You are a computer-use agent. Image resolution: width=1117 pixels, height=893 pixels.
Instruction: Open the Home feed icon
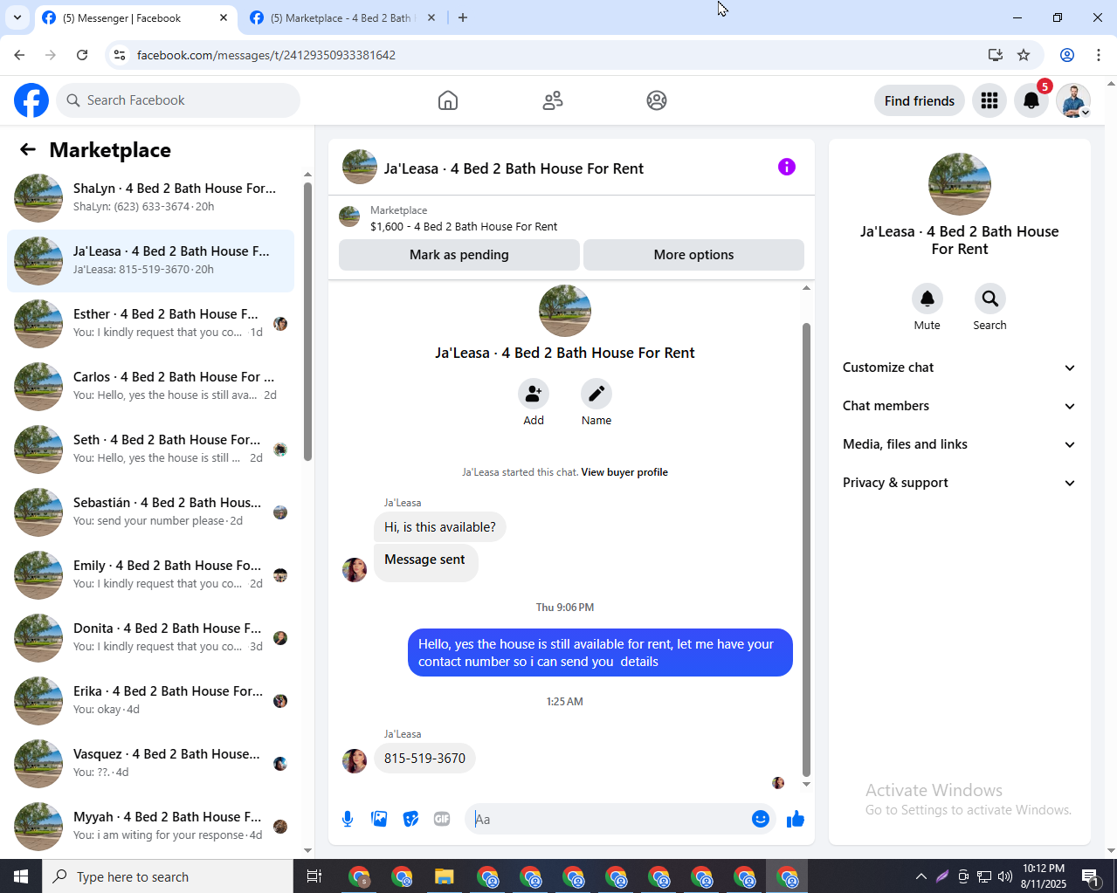point(448,100)
